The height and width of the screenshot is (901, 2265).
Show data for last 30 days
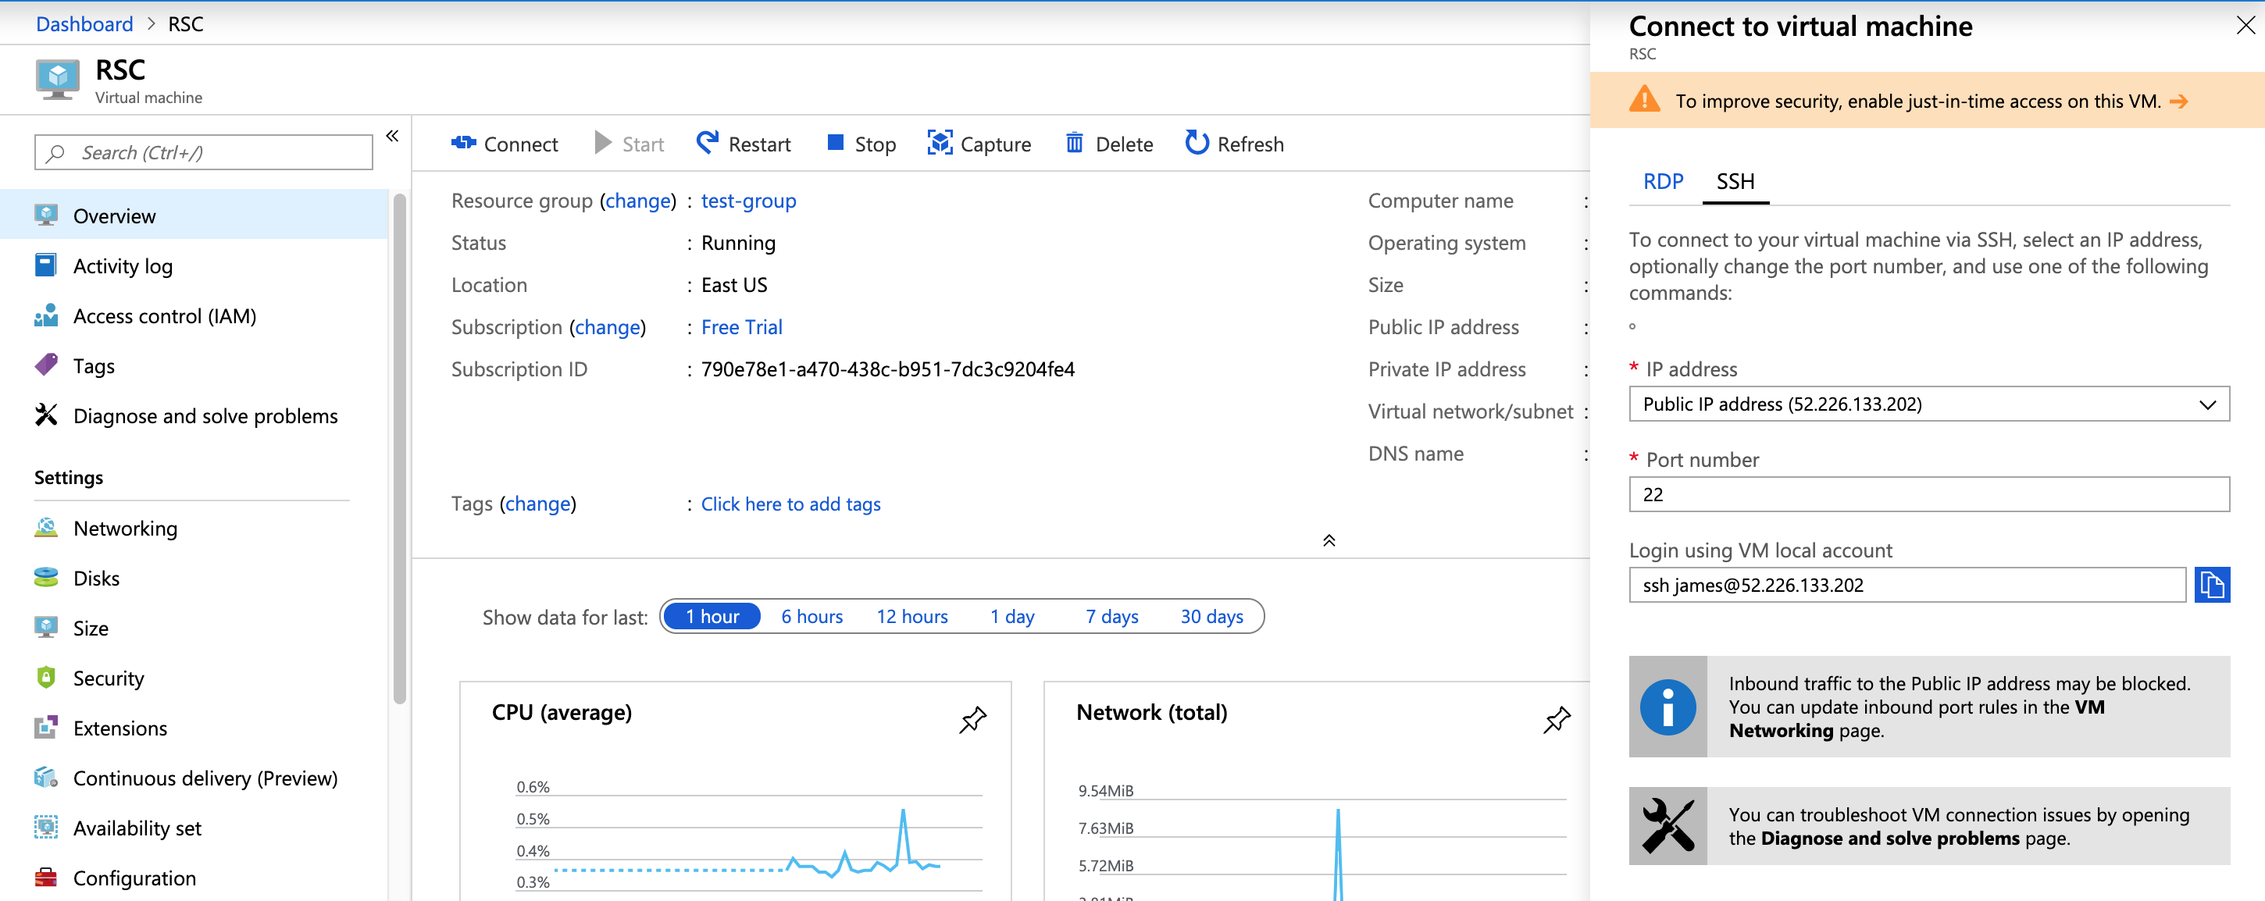pyautogui.click(x=1211, y=616)
